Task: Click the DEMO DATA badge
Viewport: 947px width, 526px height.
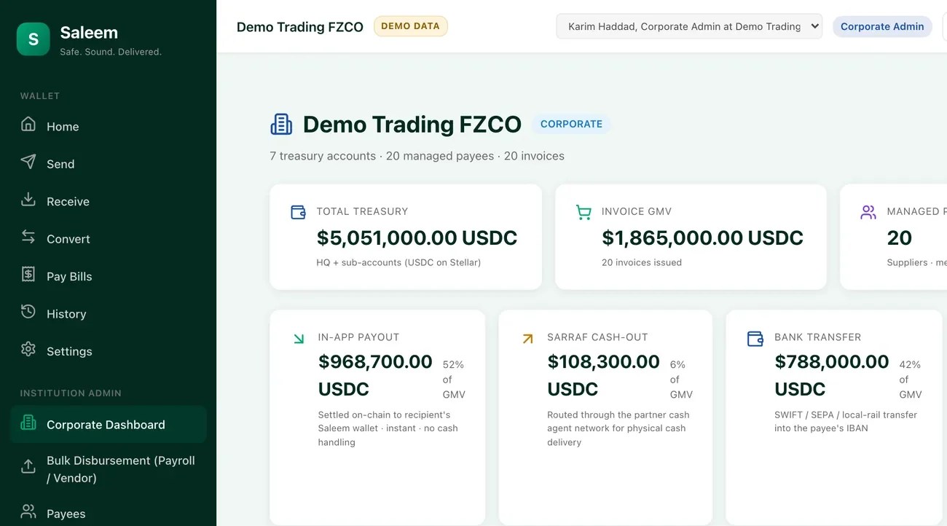Action: pos(410,26)
